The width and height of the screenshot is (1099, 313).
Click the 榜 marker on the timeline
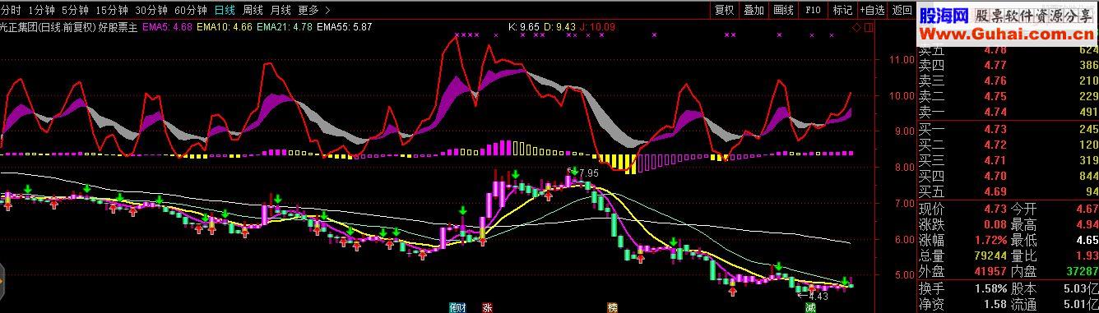pyautogui.click(x=612, y=307)
